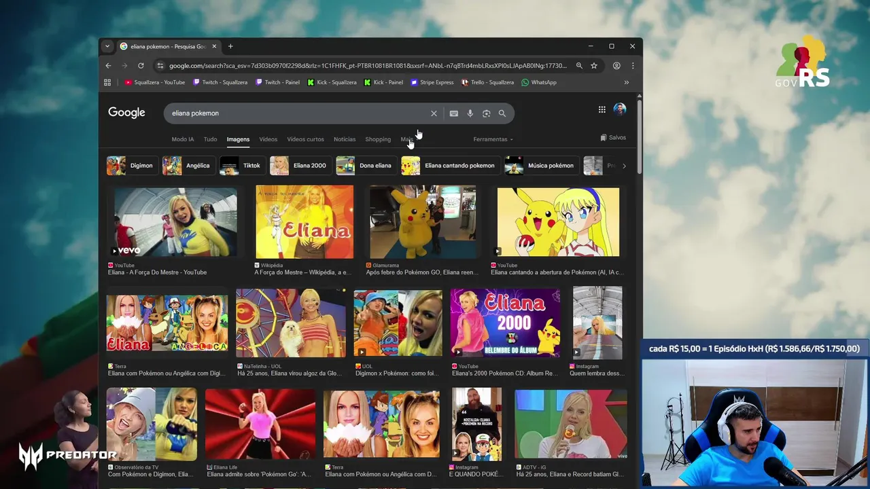The image size is (870, 489).
Task: Click "Digimon x Pokémon: como foi" caption
Action: tap(398, 374)
